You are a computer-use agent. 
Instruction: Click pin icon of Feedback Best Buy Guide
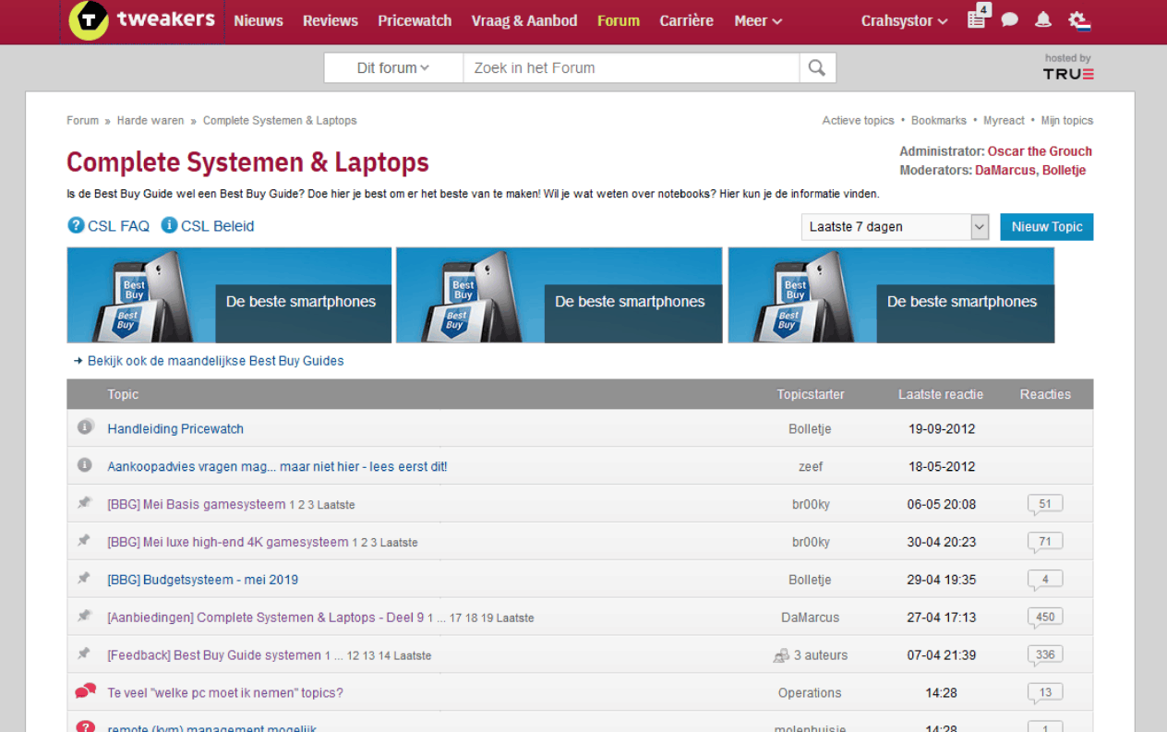coord(84,654)
